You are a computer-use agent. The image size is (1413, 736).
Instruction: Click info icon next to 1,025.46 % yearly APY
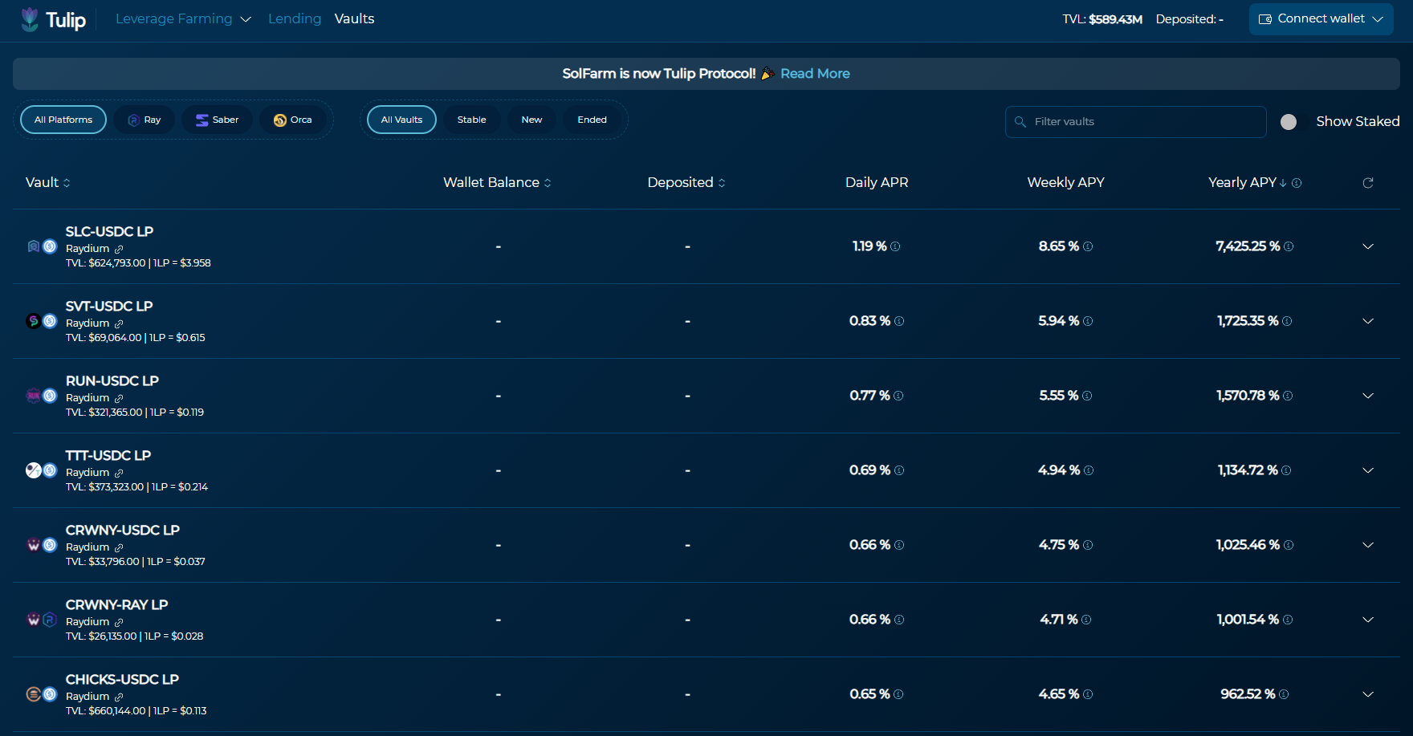[1289, 545]
